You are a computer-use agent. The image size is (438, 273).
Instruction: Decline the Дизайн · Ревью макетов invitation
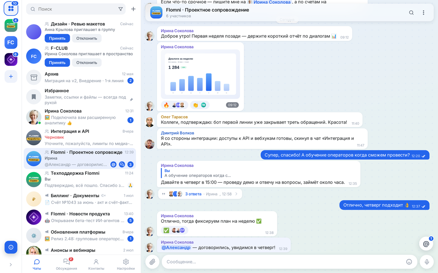pos(87,38)
